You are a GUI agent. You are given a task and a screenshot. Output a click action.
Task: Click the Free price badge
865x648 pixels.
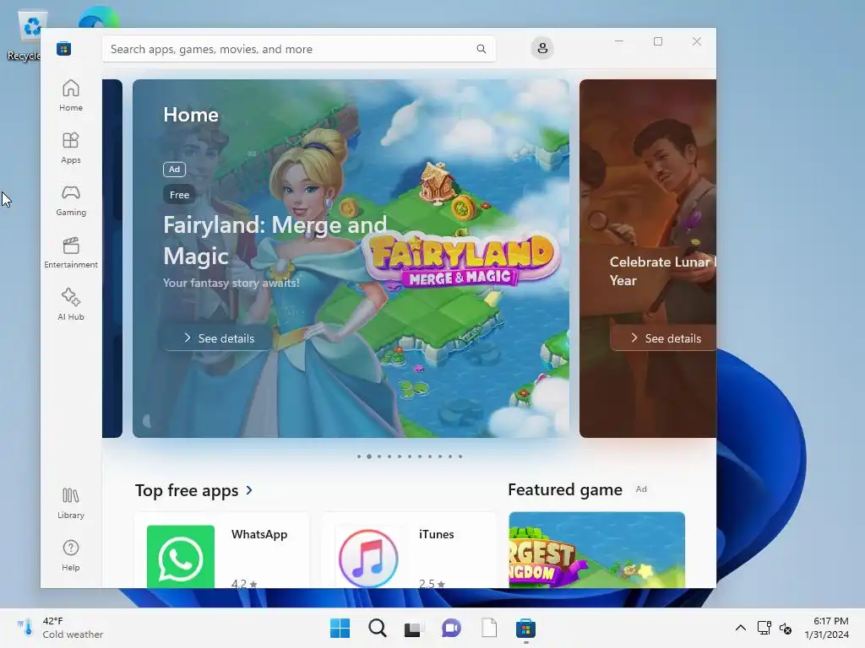click(179, 195)
